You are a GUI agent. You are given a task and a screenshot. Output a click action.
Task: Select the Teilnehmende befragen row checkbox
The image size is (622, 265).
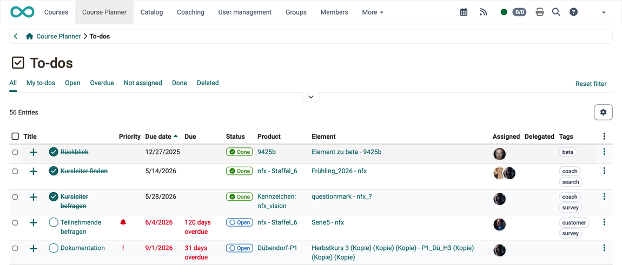[15, 222]
